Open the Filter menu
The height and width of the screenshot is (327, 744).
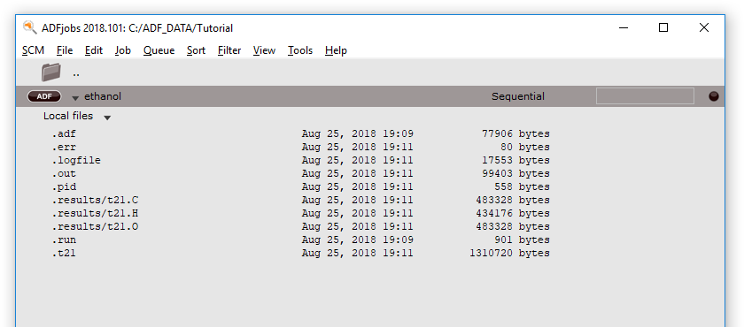point(229,50)
